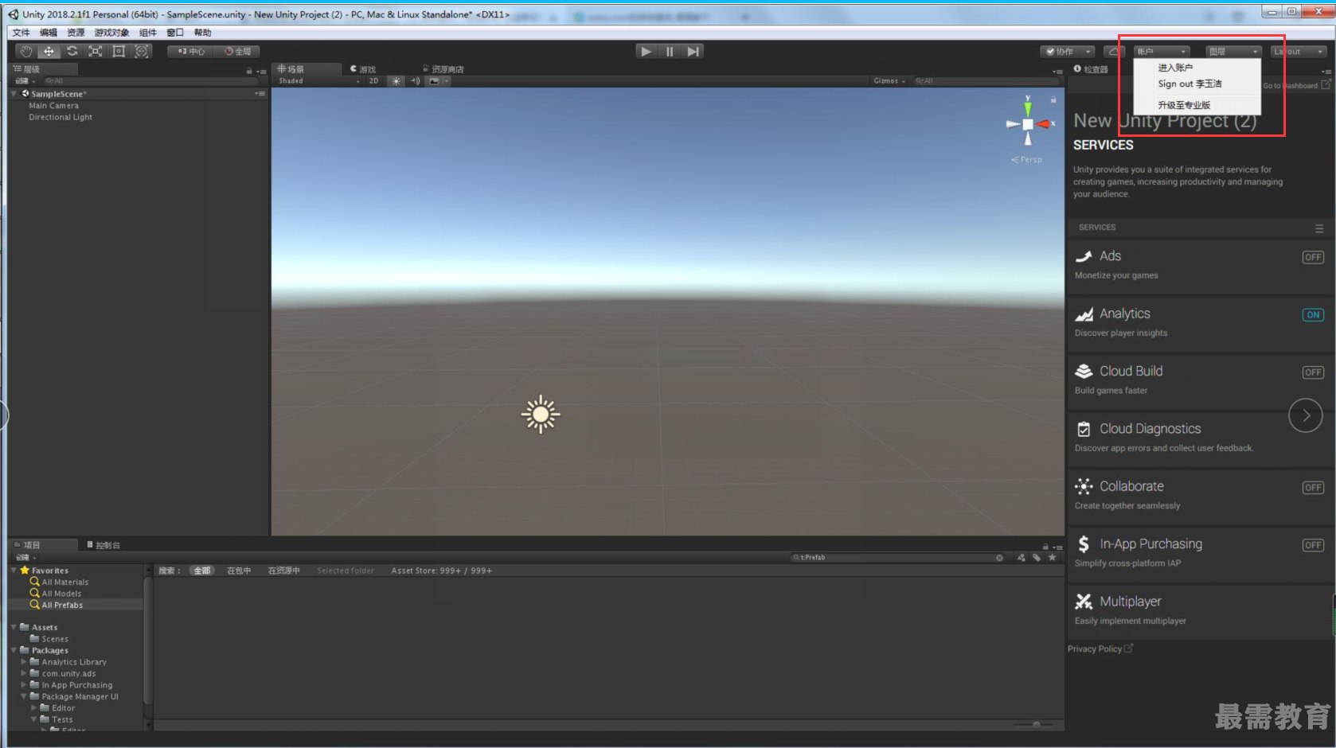1336x748 pixels.
Task: Open the Help menu
Action: coord(203,33)
